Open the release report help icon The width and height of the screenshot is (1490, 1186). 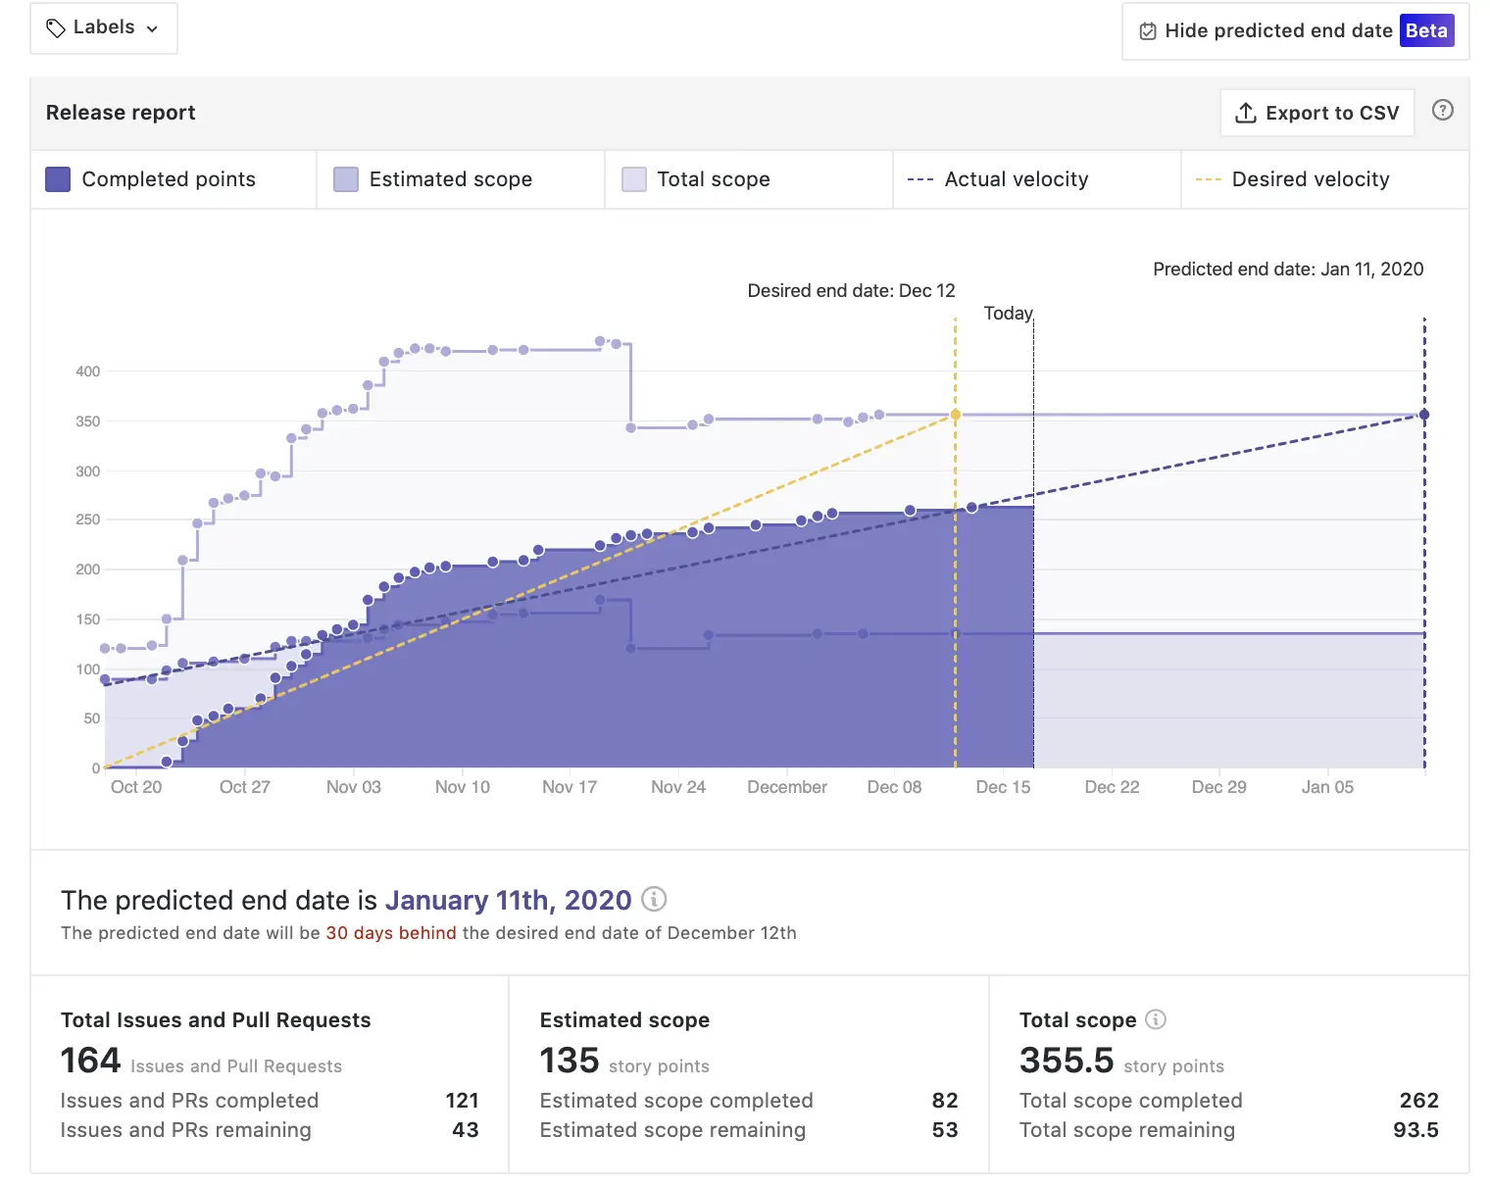tap(1443, 110)
